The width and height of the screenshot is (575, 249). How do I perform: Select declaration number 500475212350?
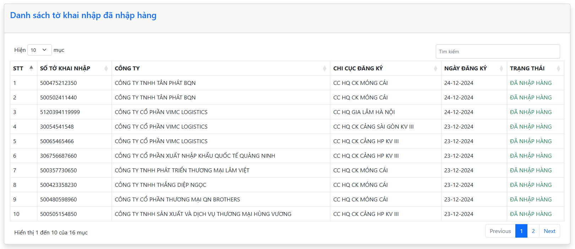[x=58, y=83]
